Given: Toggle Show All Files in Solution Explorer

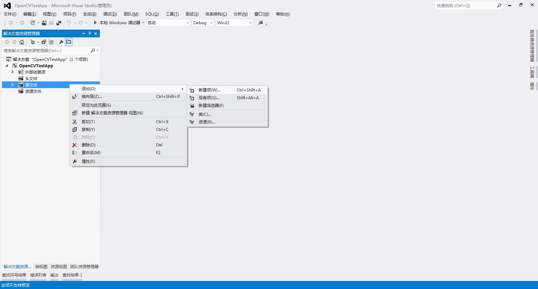Looking at the screenshot, I should 51,42.
